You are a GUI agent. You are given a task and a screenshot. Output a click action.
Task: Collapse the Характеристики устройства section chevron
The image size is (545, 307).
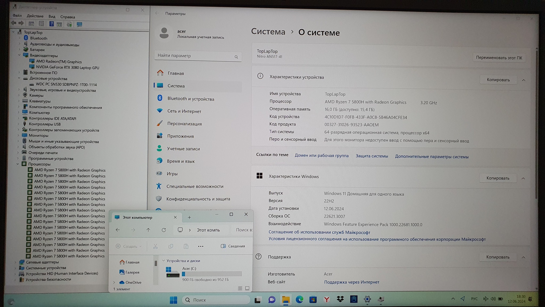pos(523,80)
